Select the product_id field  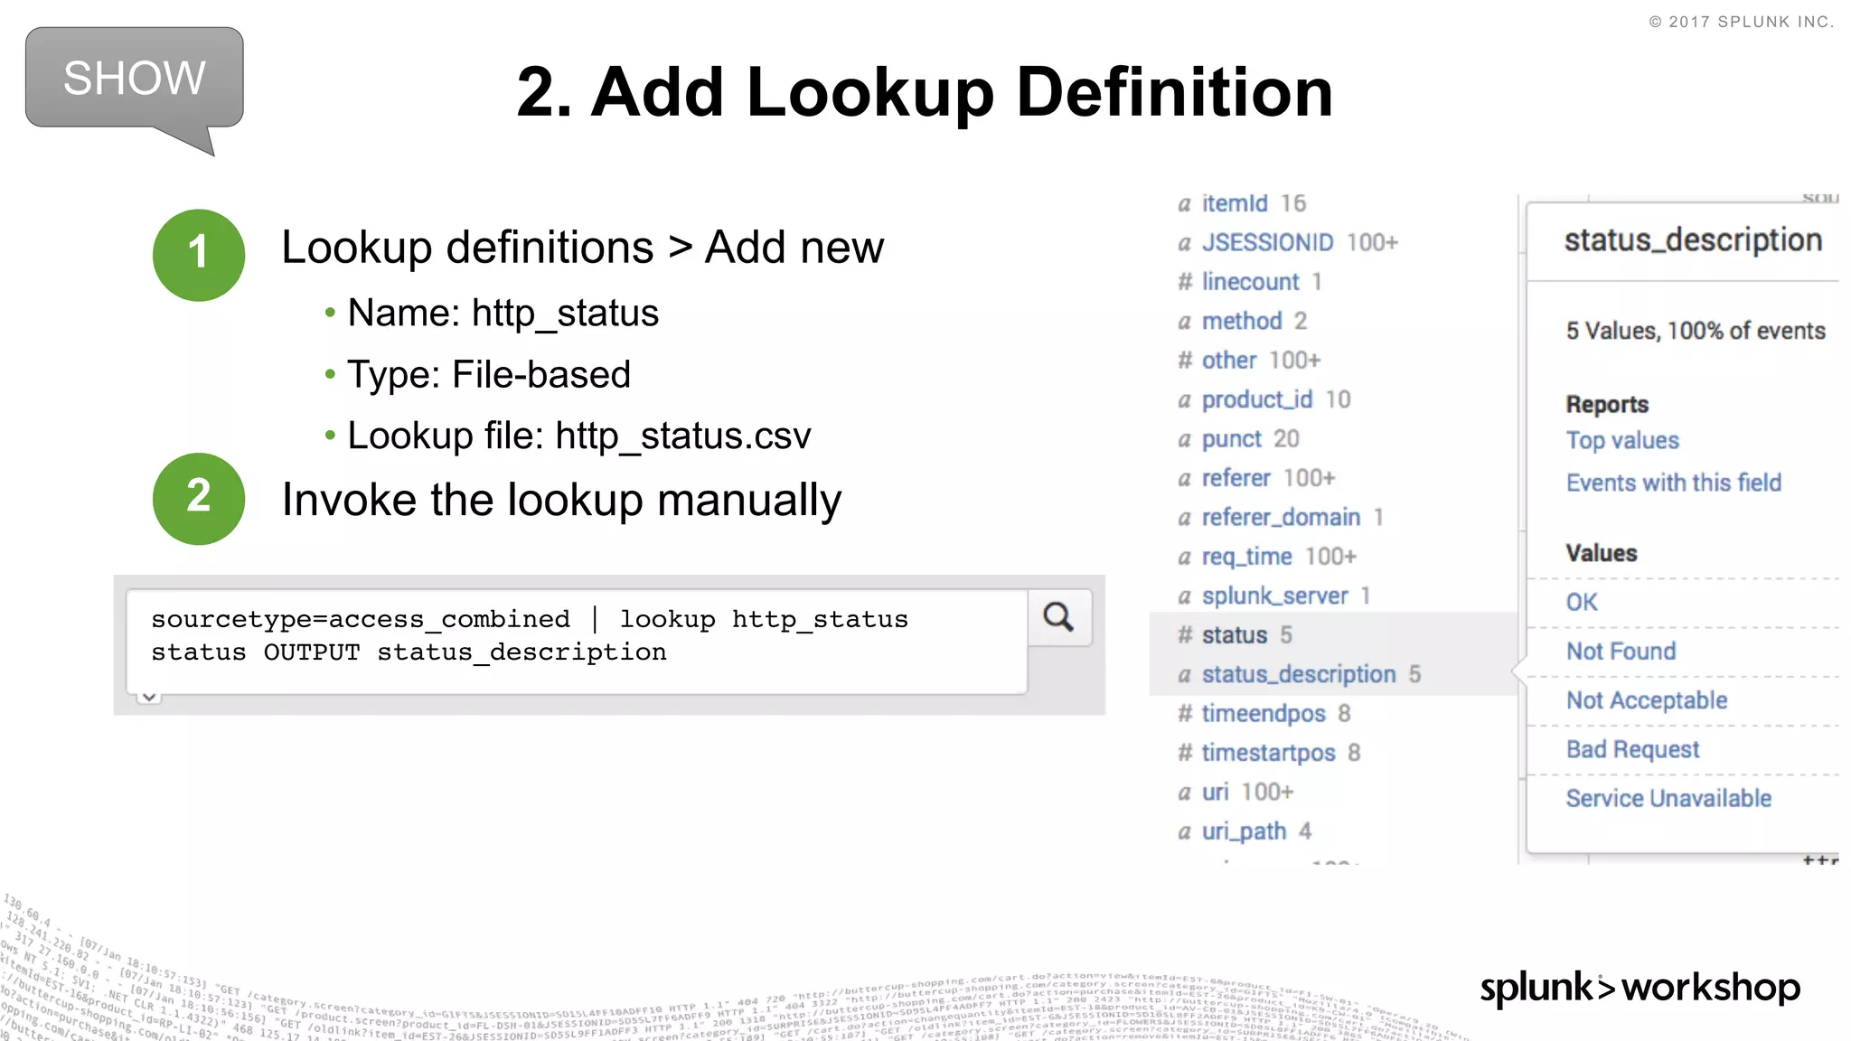coord(1257,400)
